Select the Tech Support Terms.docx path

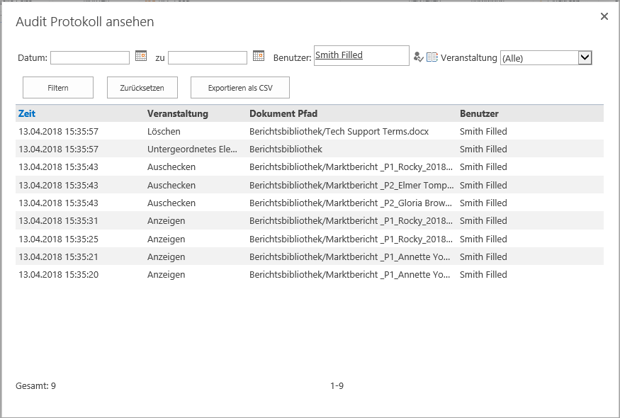[x=339, y=131]
